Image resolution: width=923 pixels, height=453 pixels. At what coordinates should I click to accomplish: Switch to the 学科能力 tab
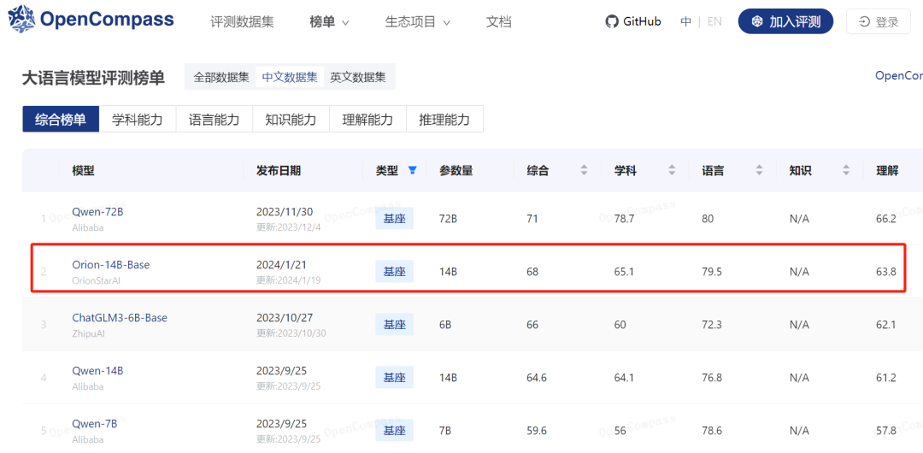(137, 119)
